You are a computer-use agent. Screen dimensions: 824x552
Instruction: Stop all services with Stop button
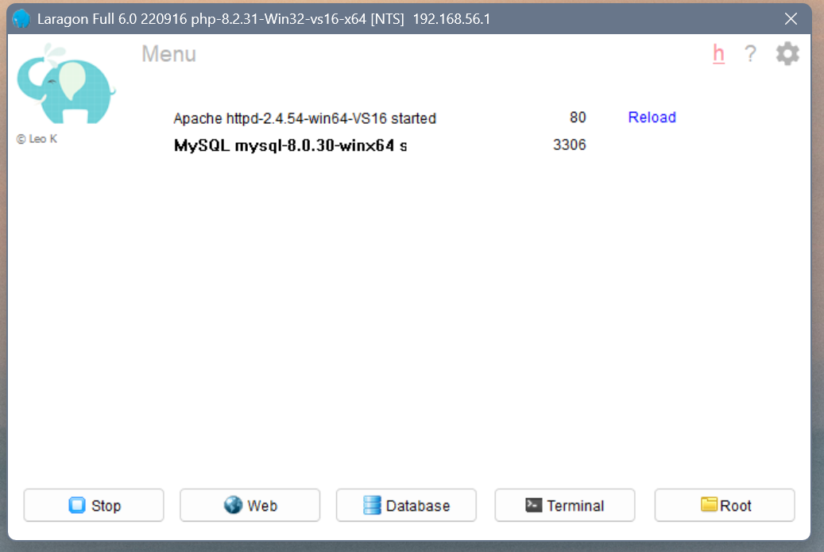pos(94,505)
